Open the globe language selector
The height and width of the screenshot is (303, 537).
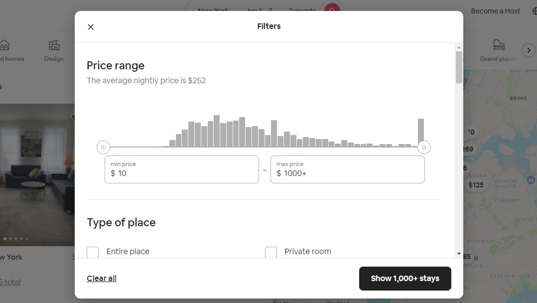coord(534,11)
